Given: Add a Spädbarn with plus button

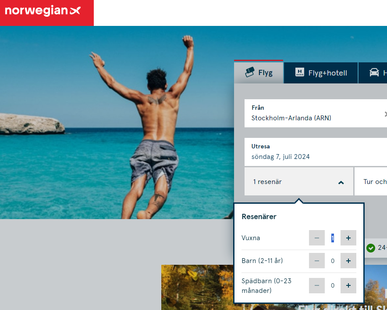Looking at the screenshot, I should [348, 285].
